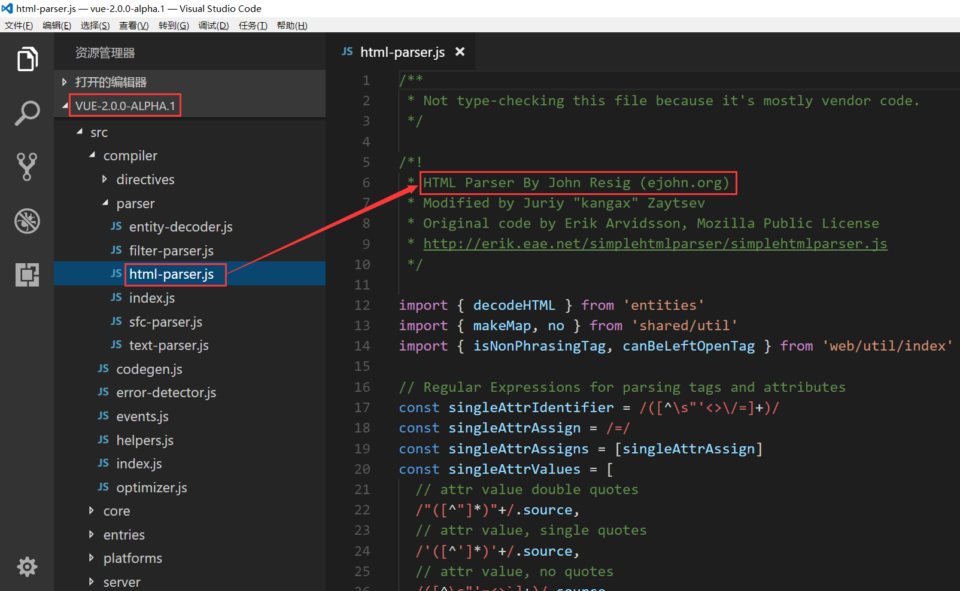960x591 pixels.
Task: Expand the 打开的编辑器 section
Action: [x=64, y=82]
